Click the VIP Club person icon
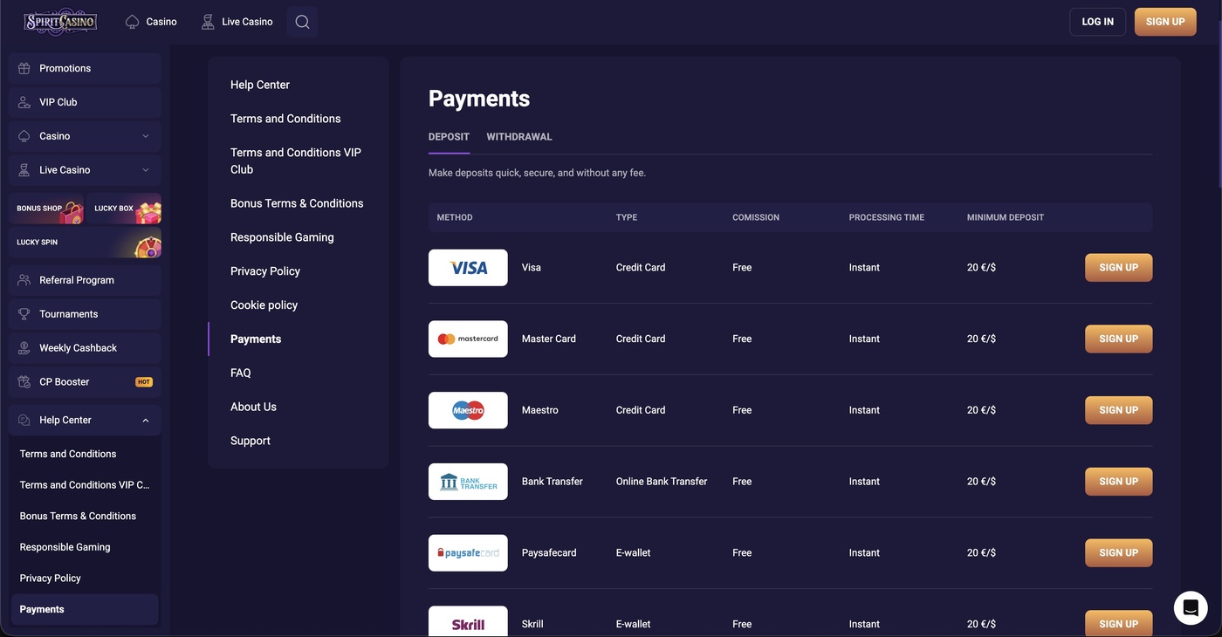Viewport: 1222px width, 637px height. [x=24, y=102]
